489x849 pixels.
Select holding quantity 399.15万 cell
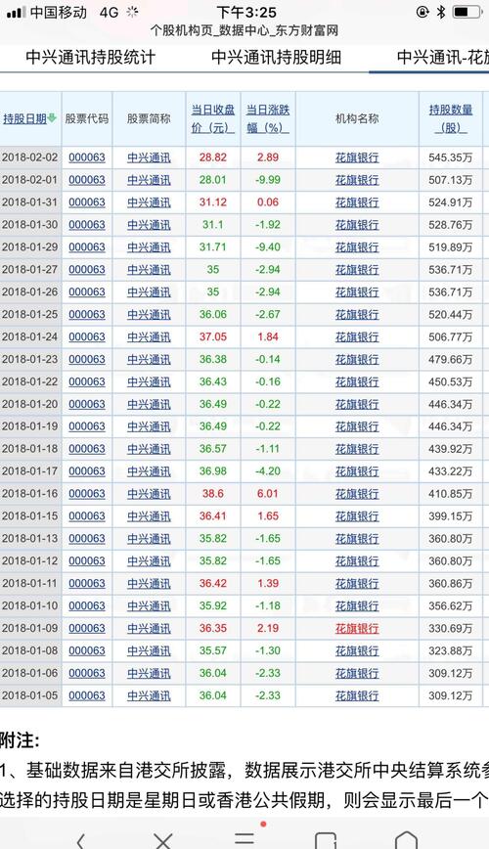coord(451,516)
